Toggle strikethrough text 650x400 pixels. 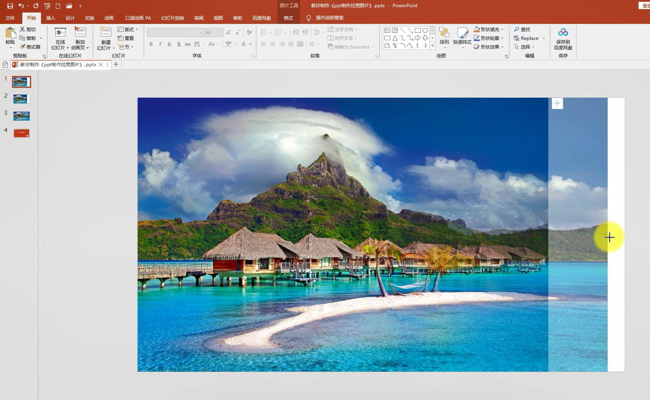188,44
